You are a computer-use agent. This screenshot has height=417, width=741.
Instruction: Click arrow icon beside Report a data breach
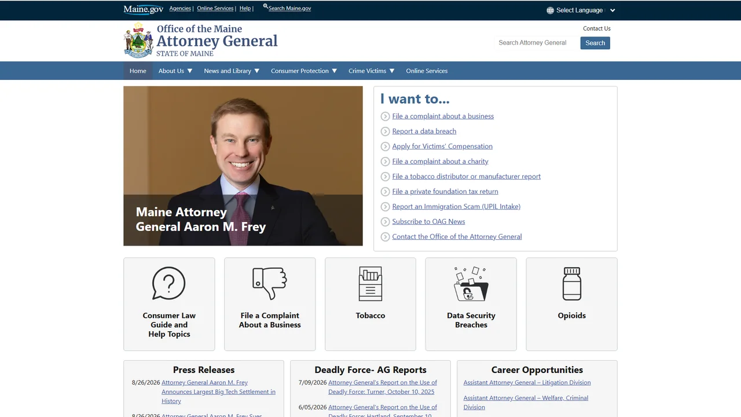pyautogui.click(x=385, y=131)
